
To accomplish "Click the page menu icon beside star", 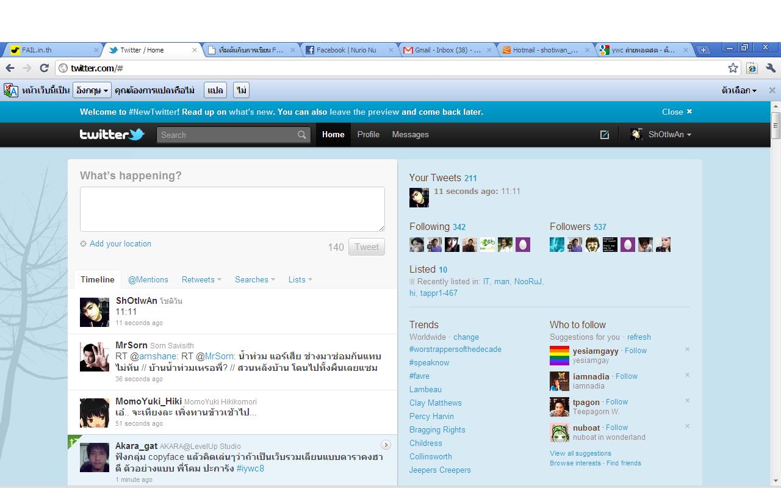I will pyautogui.click(x=752, y=68).
